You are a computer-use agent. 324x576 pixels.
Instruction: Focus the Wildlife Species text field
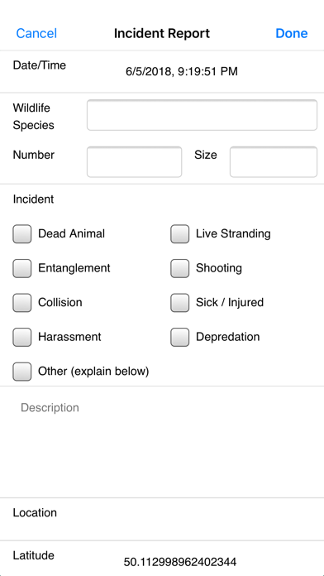(202, 115)
